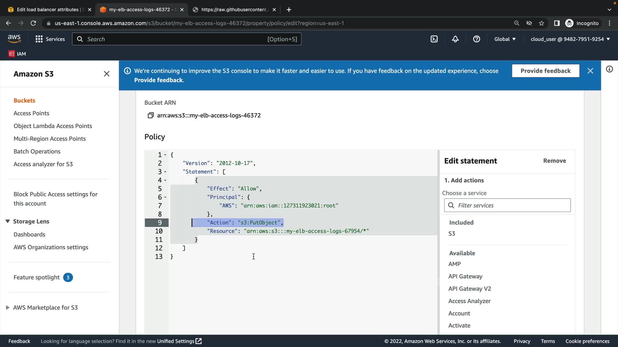618x347 pixels.
Task: Open the Services grid menu icon
Action: [x=39, y=39]
